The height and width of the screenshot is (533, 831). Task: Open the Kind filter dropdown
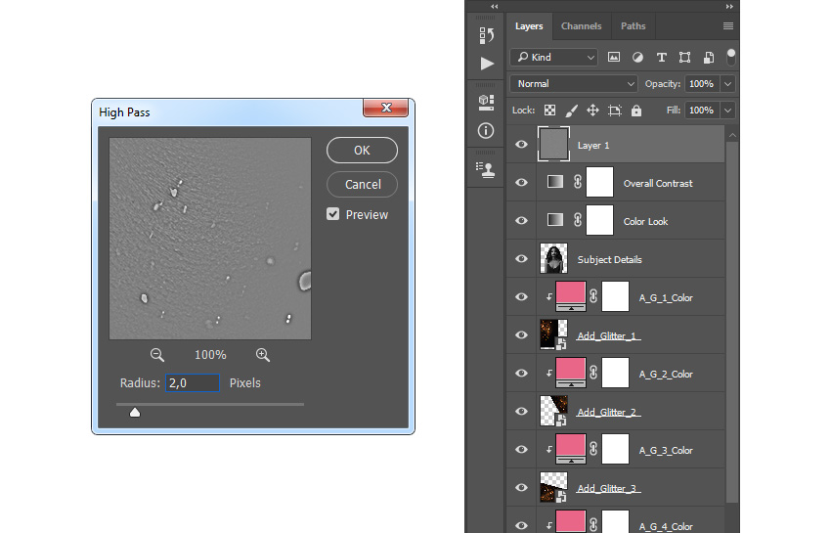tap(554, 58)
